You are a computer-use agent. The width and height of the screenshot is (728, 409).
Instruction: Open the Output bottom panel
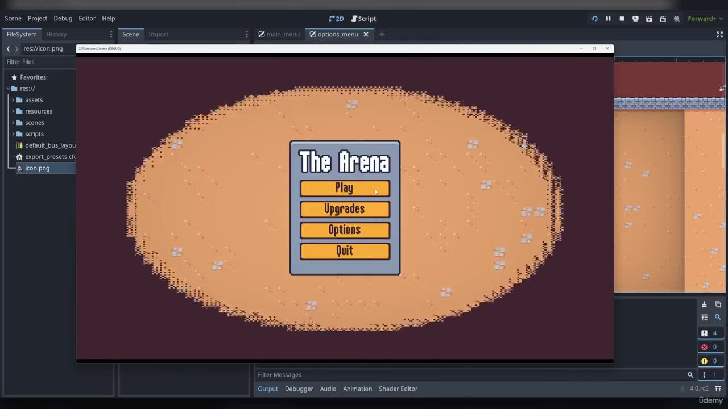[268, 389]
